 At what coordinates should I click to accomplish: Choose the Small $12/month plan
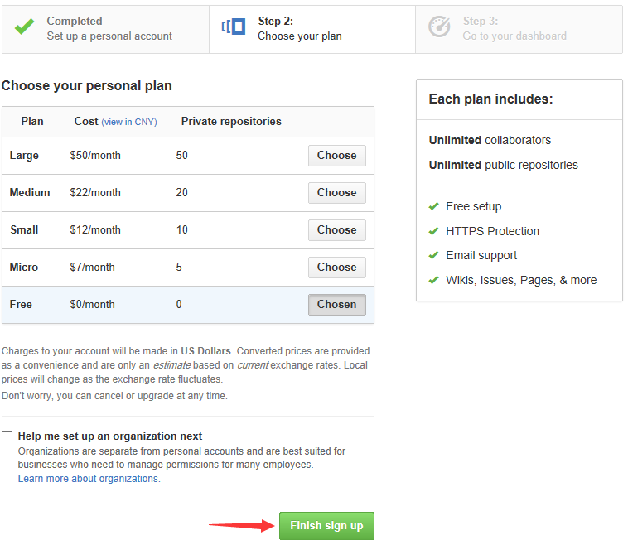[337, 230]
